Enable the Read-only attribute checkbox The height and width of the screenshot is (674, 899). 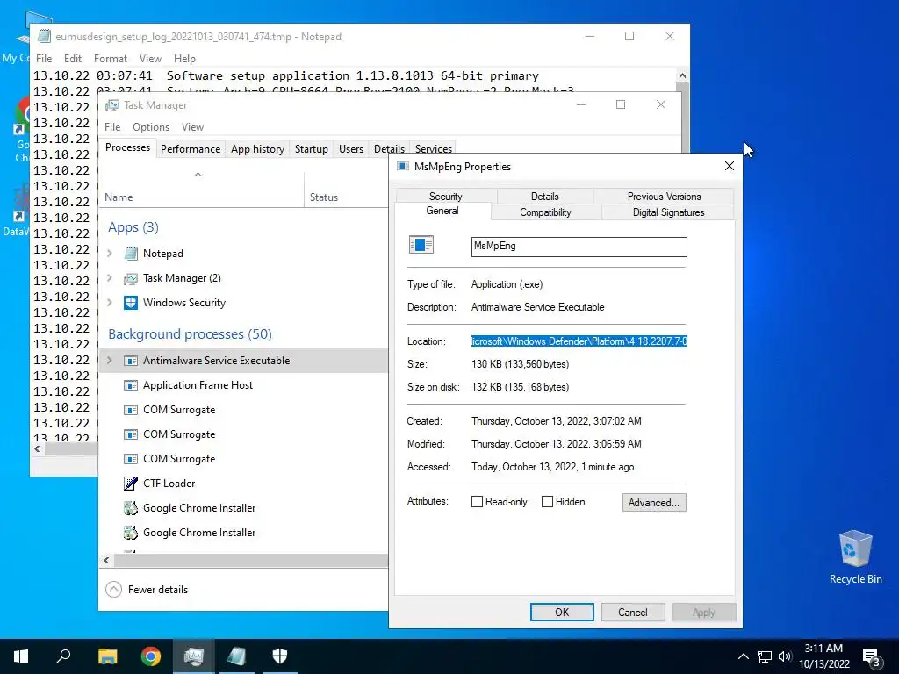click(477, 501)
